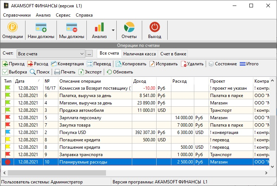Expand the Анализ dropdown arrow

113,30
